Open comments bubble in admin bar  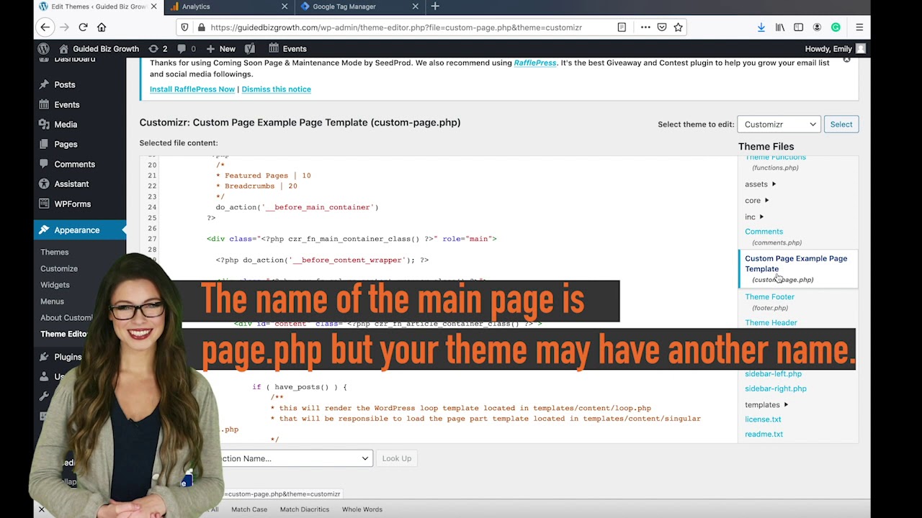tap(186, 49)
